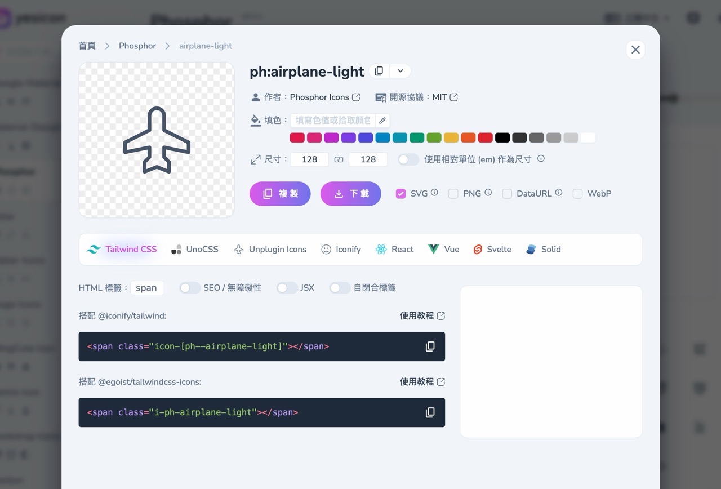Copy the icon-[ph--airplane-light] code snippet
The image size is (721, 489).
coord(430,346)
